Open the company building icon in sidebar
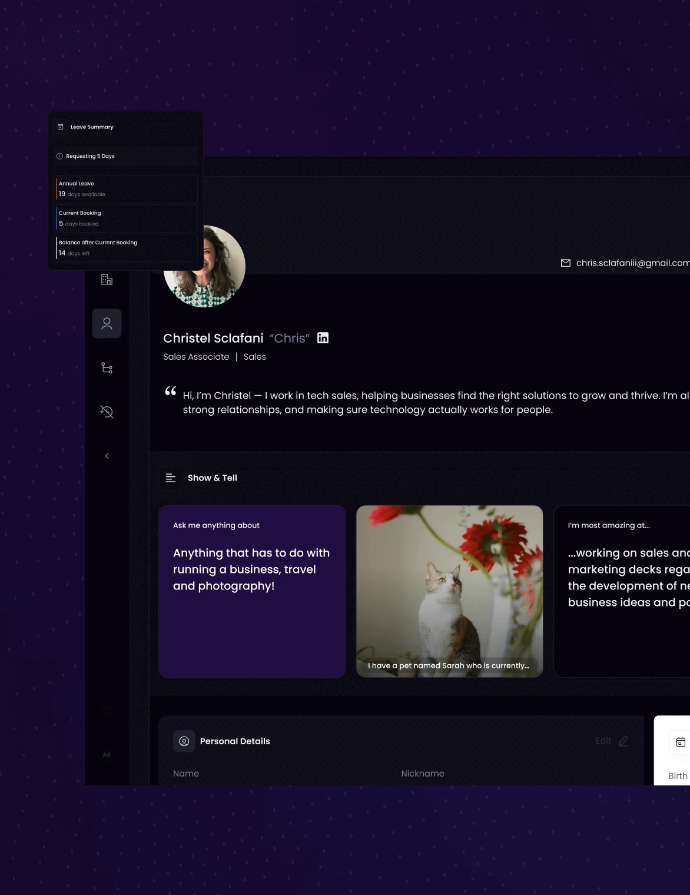Screen dimensions: 690x895 click(x=107, y=279)
